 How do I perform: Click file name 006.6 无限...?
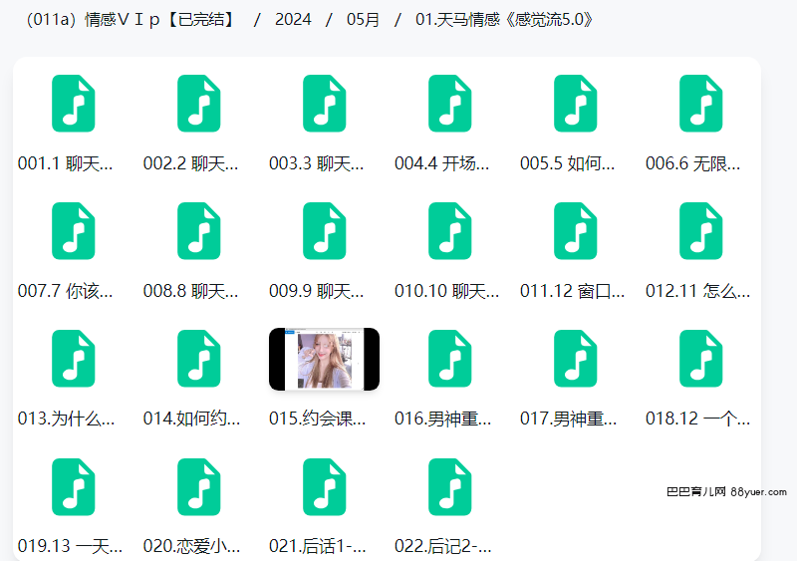pyautogui.click(x=693, y=163)
